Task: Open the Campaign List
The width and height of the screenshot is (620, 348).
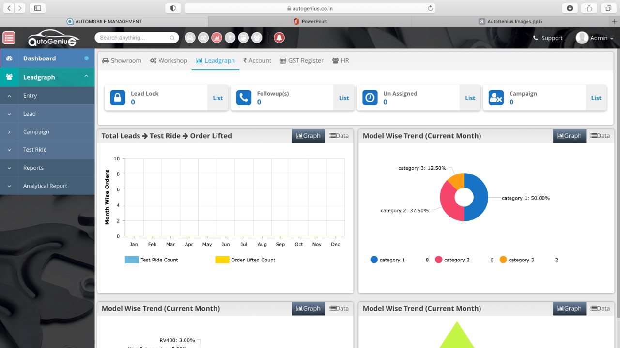Action: pos(596,98)
